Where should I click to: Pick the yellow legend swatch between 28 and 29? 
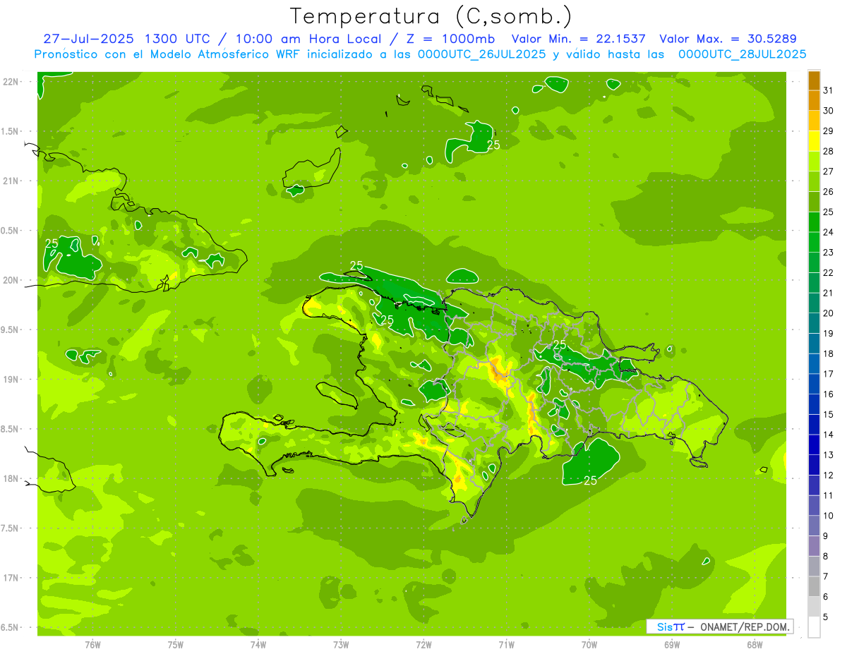(x=814, y=142)
